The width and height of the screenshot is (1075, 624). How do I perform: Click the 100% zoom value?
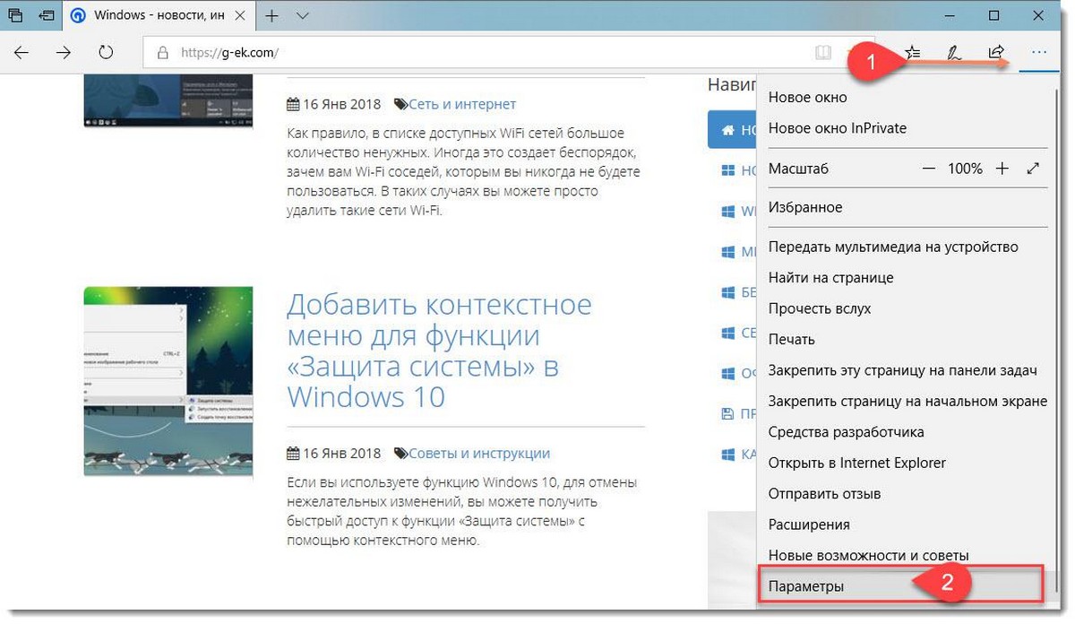pyautogui.click(x=966, y=169)
